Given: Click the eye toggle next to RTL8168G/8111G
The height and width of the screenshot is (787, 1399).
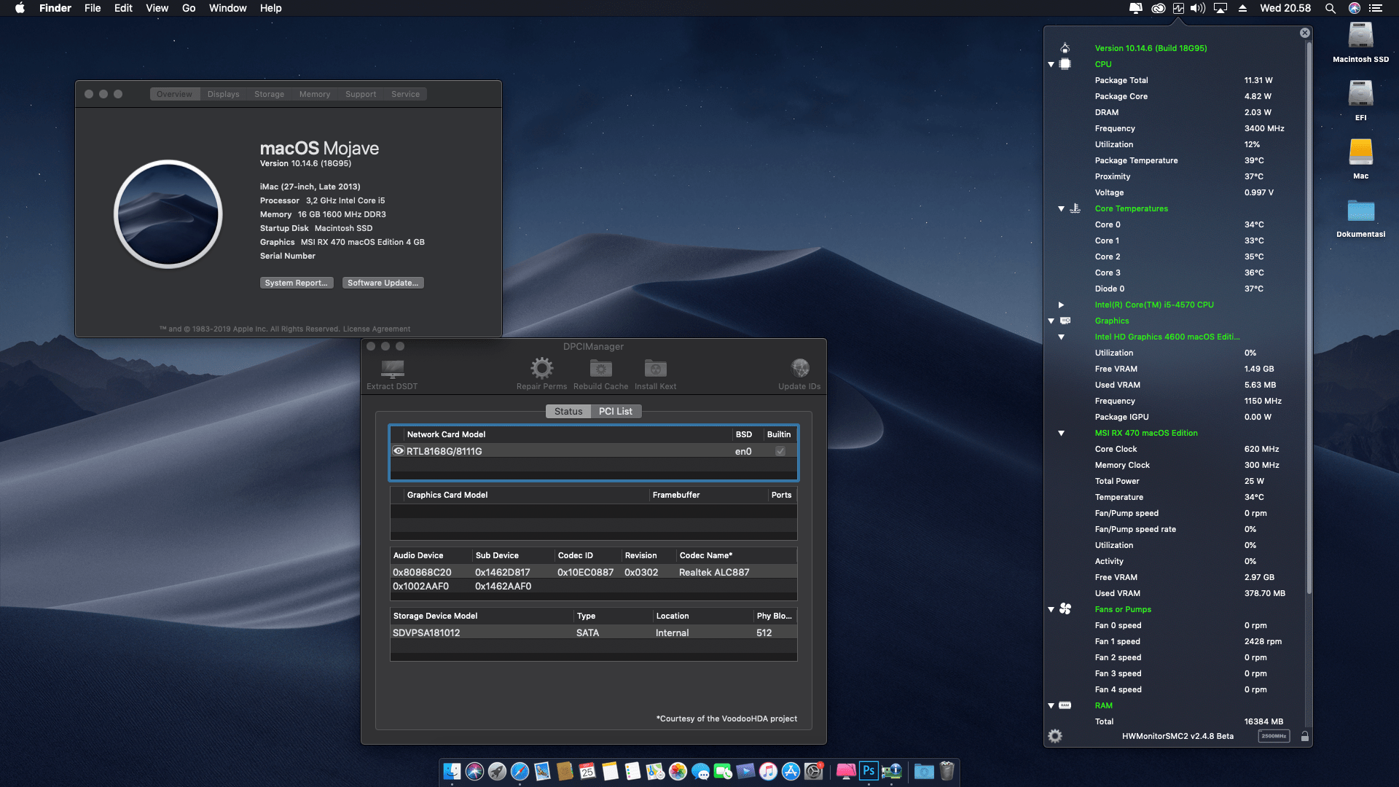Looking at the screenshot, I should [x=398, y=451].
